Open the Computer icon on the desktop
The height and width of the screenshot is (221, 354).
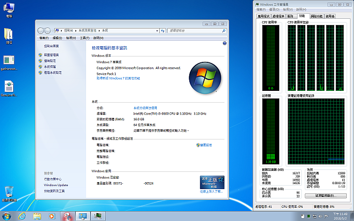tap(9, 10)
